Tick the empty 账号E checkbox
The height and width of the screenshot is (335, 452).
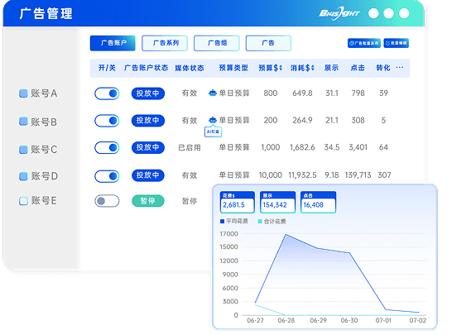[x=23, y=201]
